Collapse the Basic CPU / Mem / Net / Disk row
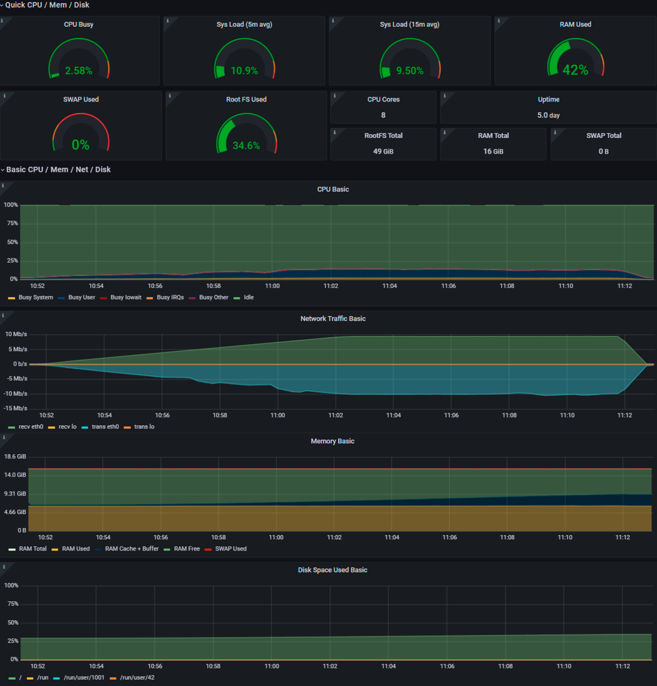 click(58, 169)
